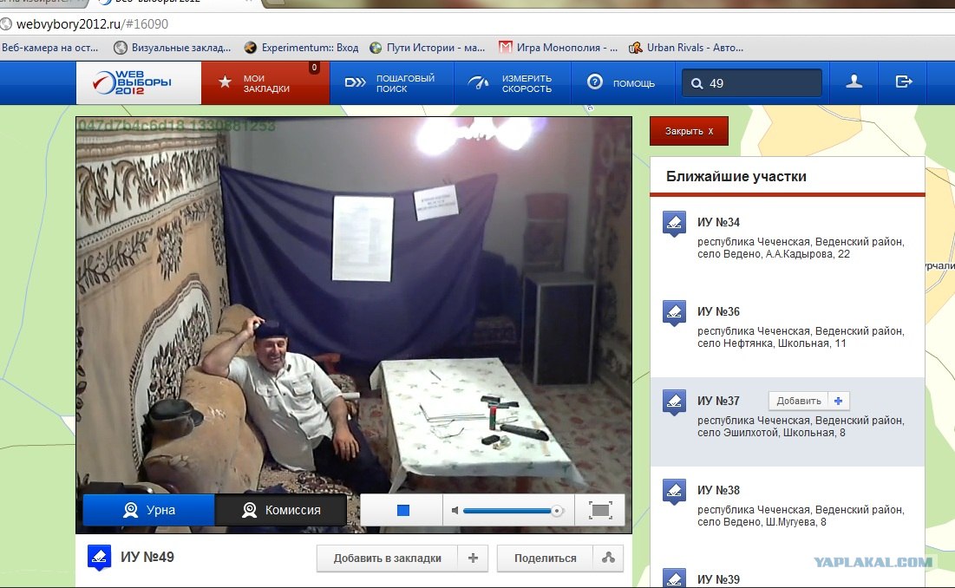Click the question mark help icon
955x588 pixels.
click(594, 82)
